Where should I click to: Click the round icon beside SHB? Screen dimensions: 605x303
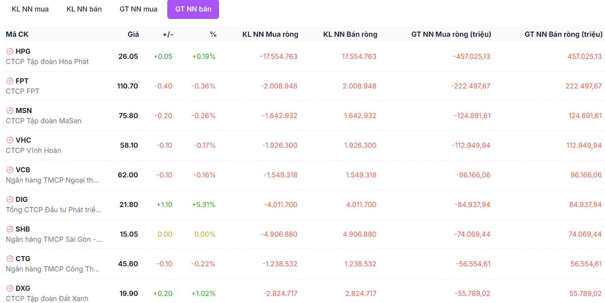point(9,229)
